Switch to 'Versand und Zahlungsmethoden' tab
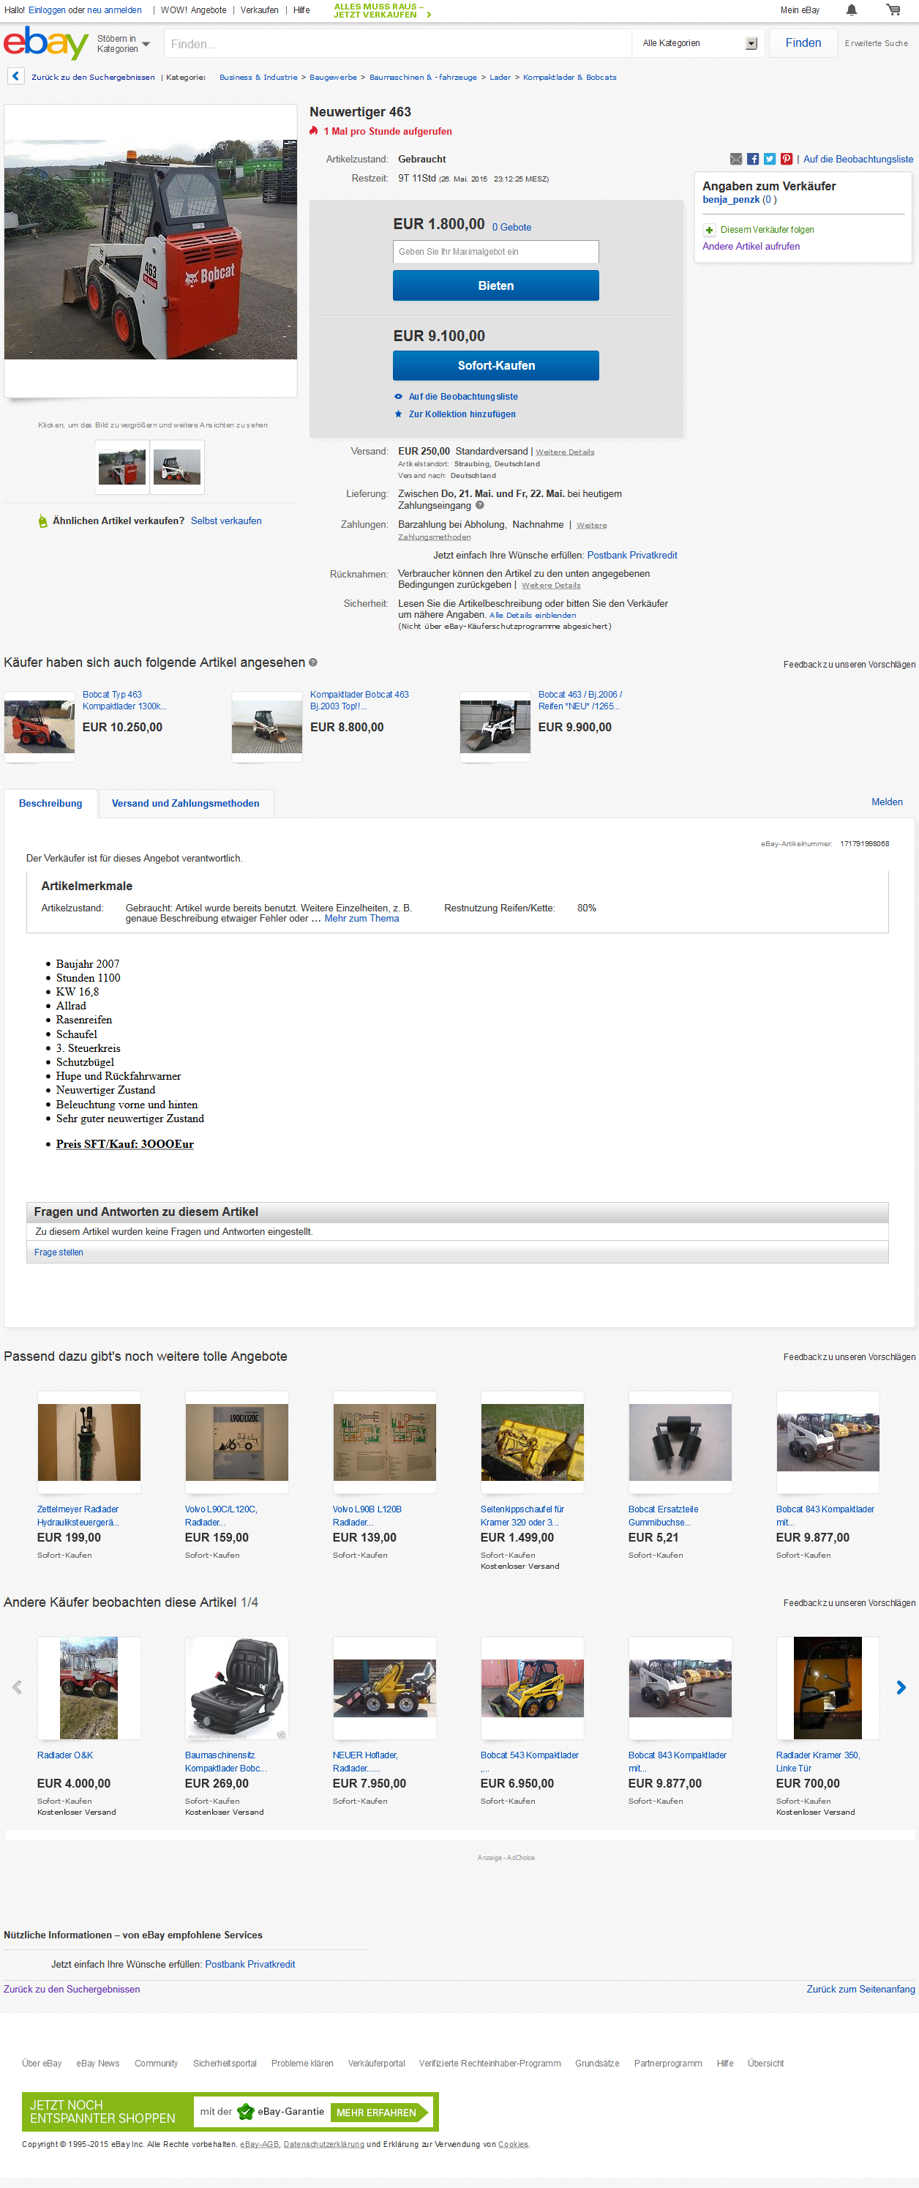919x2188 pixels. (186, 804)
